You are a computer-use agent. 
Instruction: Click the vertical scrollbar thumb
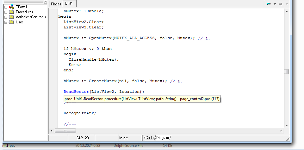(286, 71)
